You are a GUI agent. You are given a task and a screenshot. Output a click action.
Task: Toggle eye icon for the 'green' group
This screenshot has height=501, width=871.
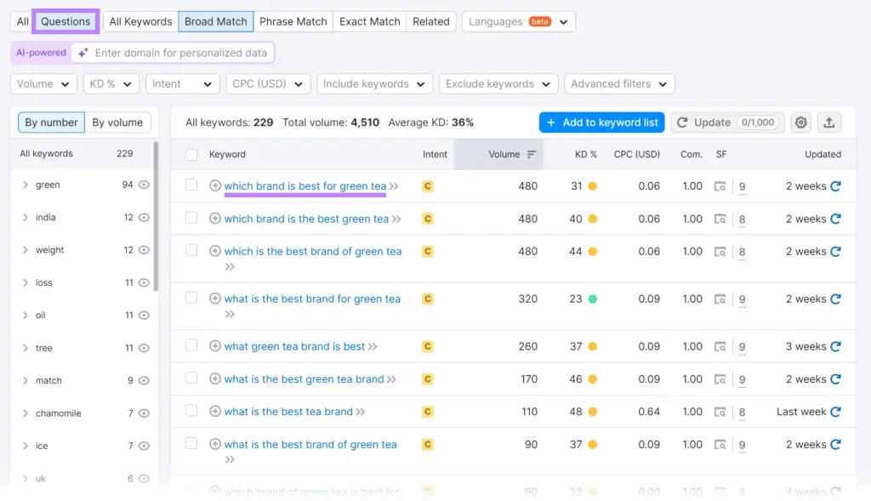pyautogui.click(x=144, y=185)
